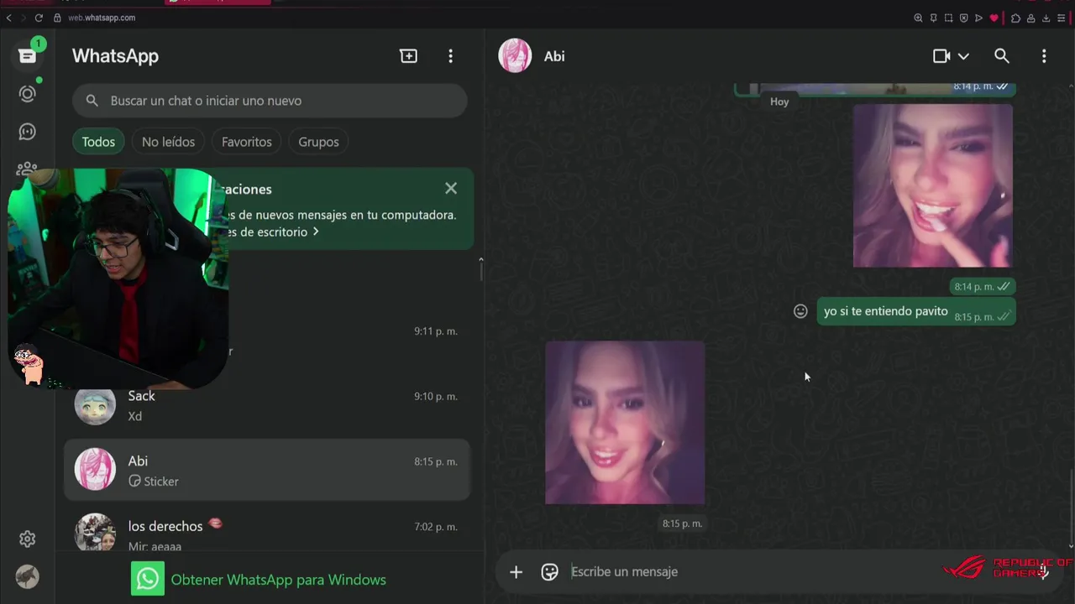Start a video call with Abi
This screenshot has width=1075, height=604.
pyautogui.click(x=941, y=56)
